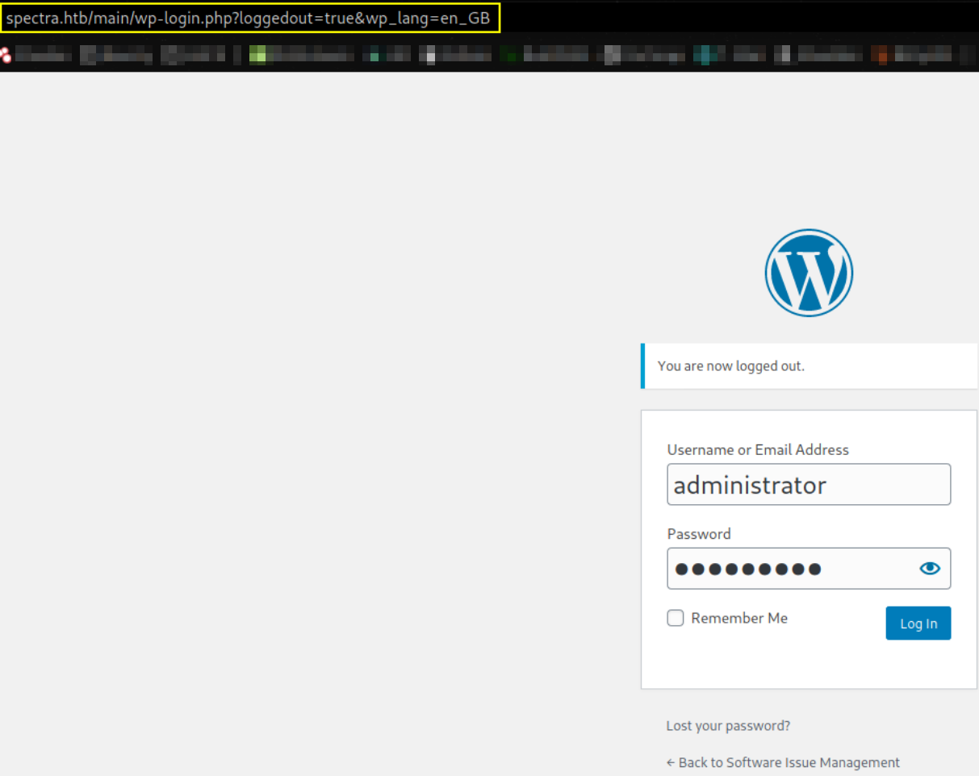Follow Back to Software Issue Management link
This screenshot has width=979, height=776.
pos(783,762)
